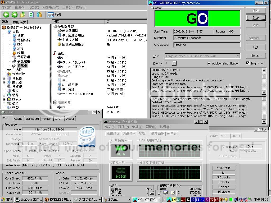The height and width of the screenshot is (203, 271).
Task: Click the green Back arrow in EVEREST toolbar
Action: tap(6, 15)
